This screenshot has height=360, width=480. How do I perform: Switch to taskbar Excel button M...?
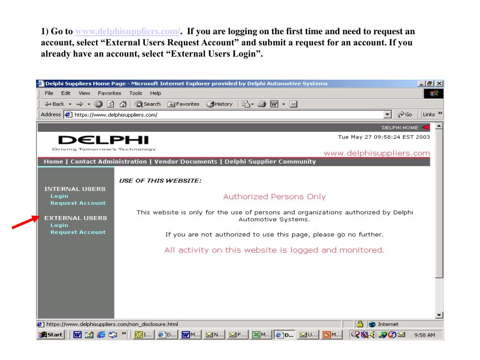point(262,335)
